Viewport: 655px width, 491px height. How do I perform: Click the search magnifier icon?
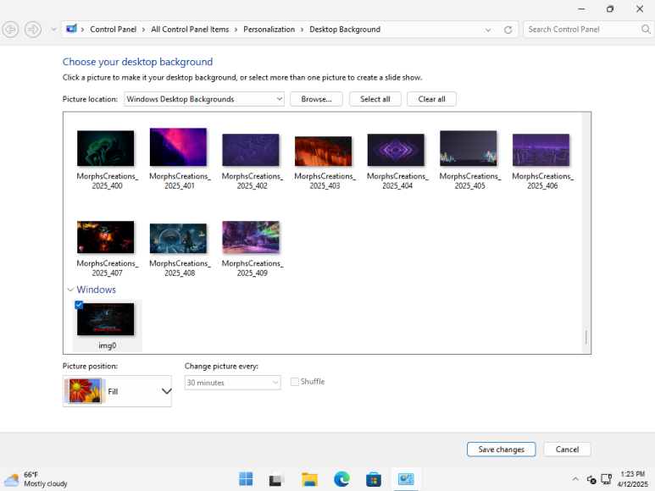(646, 29)
